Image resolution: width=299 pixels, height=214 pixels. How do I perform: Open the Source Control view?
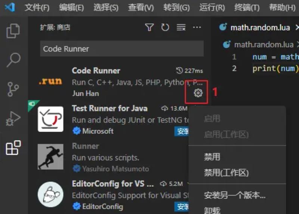[13, 89]
